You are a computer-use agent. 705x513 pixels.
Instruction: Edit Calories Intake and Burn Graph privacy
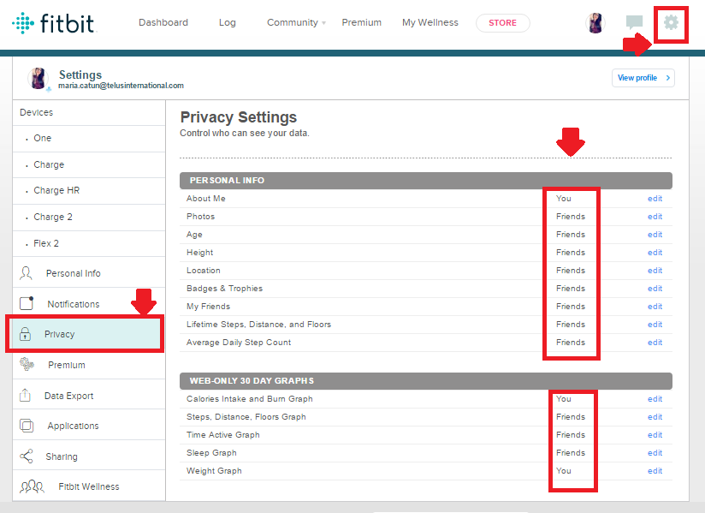pos(655,399)
